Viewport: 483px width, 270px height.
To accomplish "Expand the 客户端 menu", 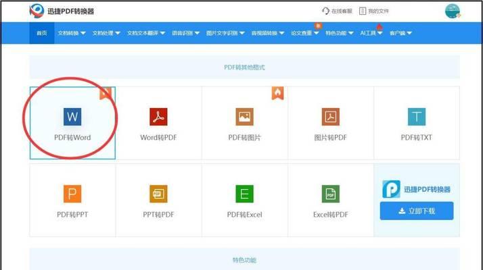I will (x=400, y=33).
